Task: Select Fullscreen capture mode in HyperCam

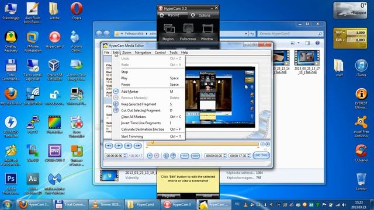Action: 188,32
